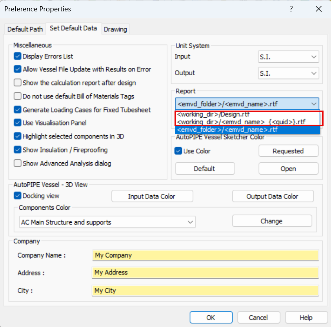Open Input Data Color picker

(152, 196)
